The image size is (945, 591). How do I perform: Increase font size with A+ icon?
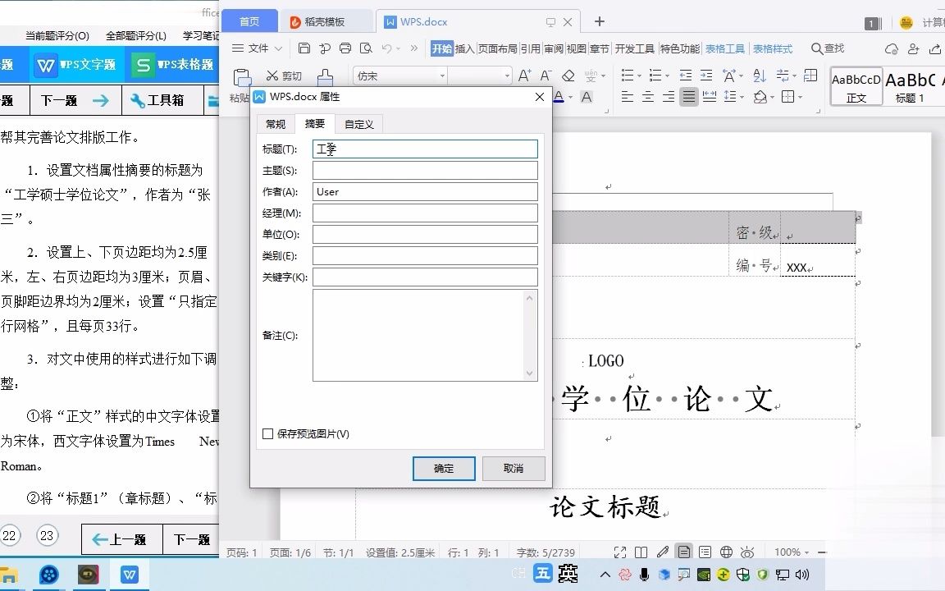[525, 76]
